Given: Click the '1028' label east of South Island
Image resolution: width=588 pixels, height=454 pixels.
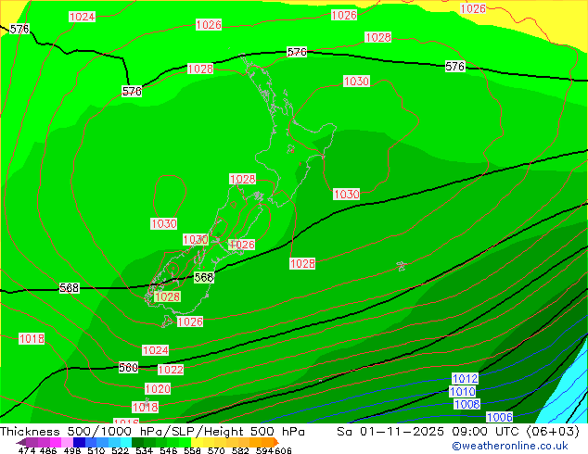Looking at the screenshot, I should [x=302, y=263].
